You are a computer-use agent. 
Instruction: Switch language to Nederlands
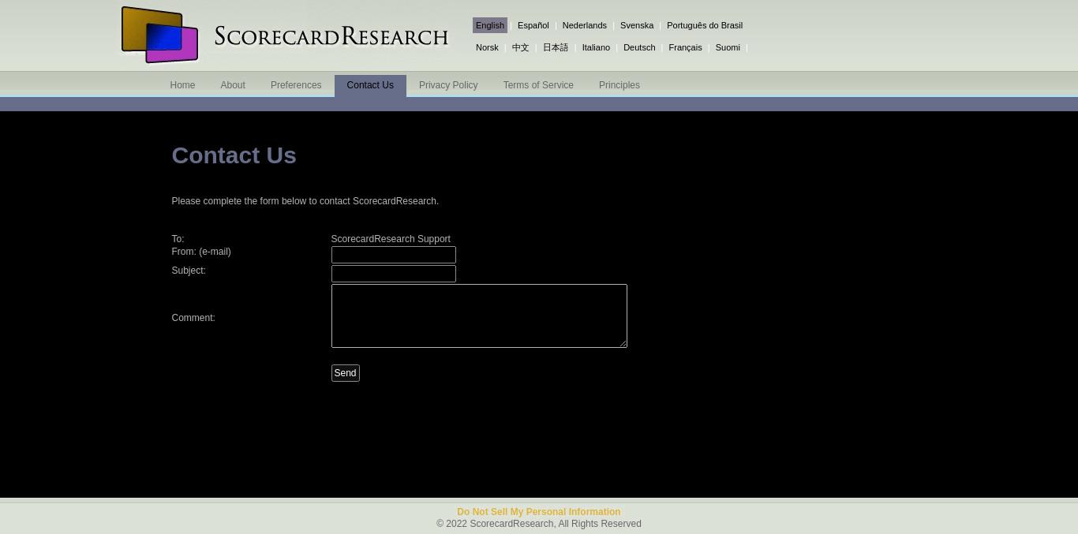[x=585, y=25]
